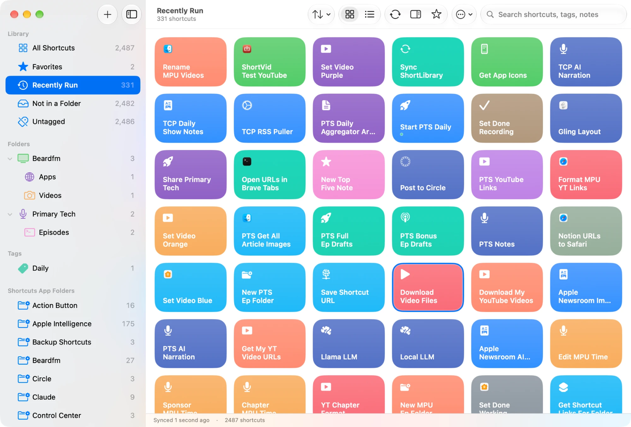Click the Get App Icons shortcut tile
631x427 pixels.
coord(507,62)
